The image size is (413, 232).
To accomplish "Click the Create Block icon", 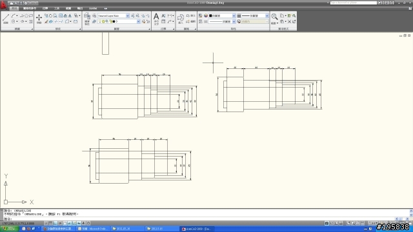I will pyautogui.click(x=188, y=15).
